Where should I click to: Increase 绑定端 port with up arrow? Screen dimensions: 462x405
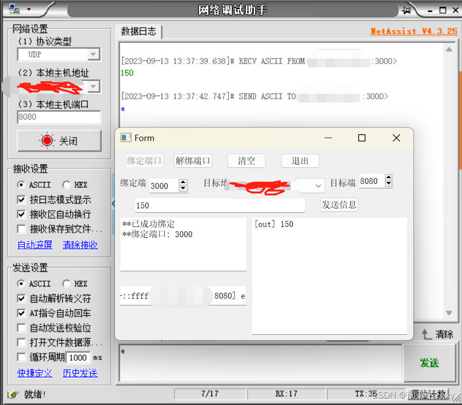183,182
